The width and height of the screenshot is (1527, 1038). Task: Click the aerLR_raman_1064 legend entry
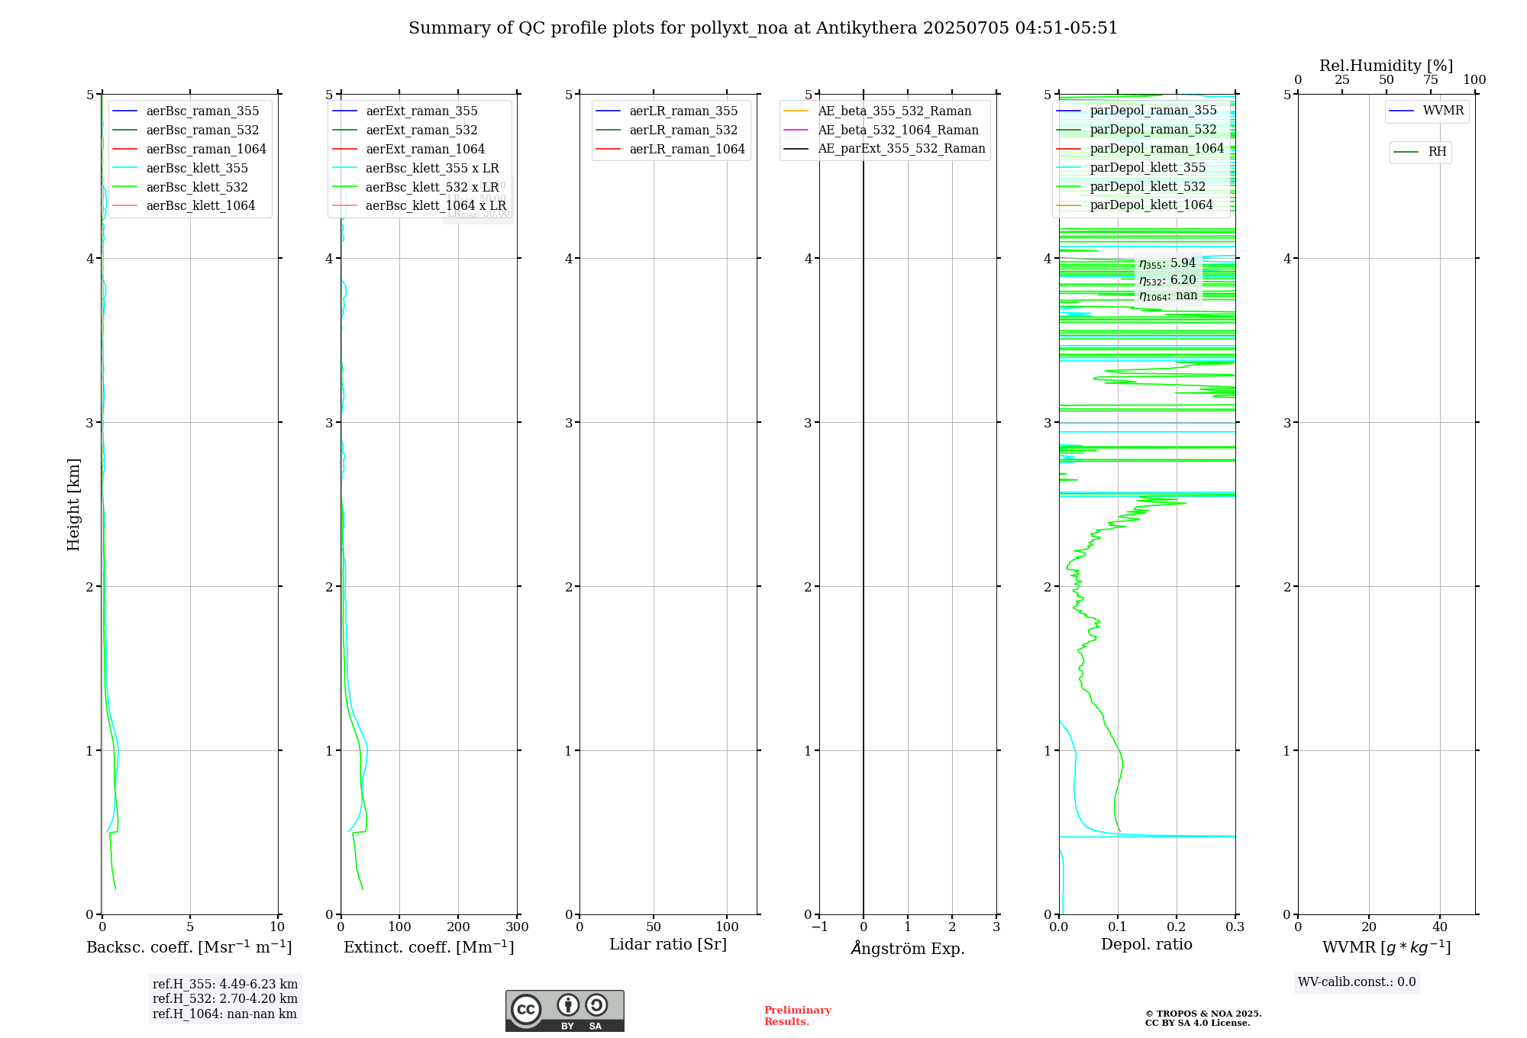(670, 150)
